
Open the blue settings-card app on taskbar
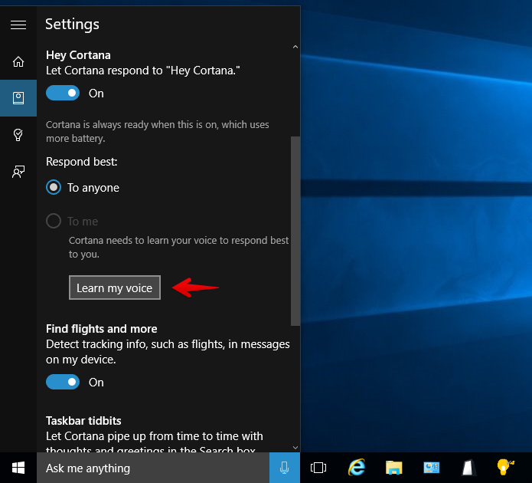coord(431,468)
